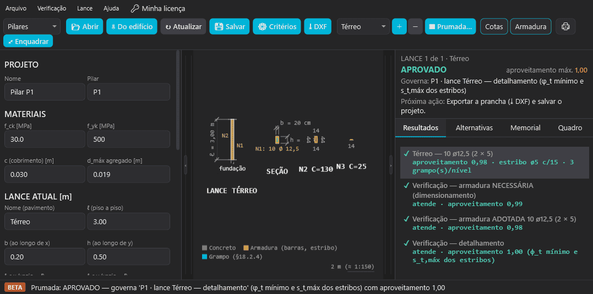Open Minha licença key item
The width and height of the screenshot is (593, 294).
click(157, 8)
